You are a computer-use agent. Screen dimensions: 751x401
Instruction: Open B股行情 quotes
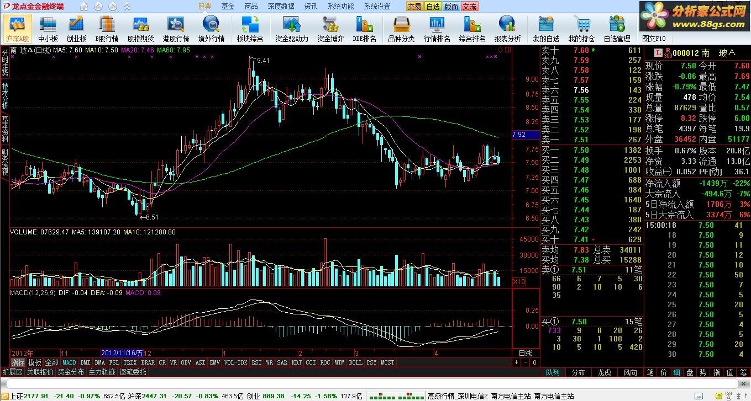point(107,29)
